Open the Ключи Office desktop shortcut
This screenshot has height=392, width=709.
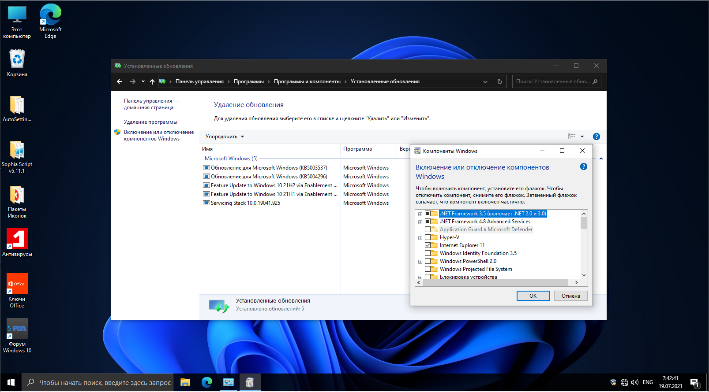(x=17, y=291)
